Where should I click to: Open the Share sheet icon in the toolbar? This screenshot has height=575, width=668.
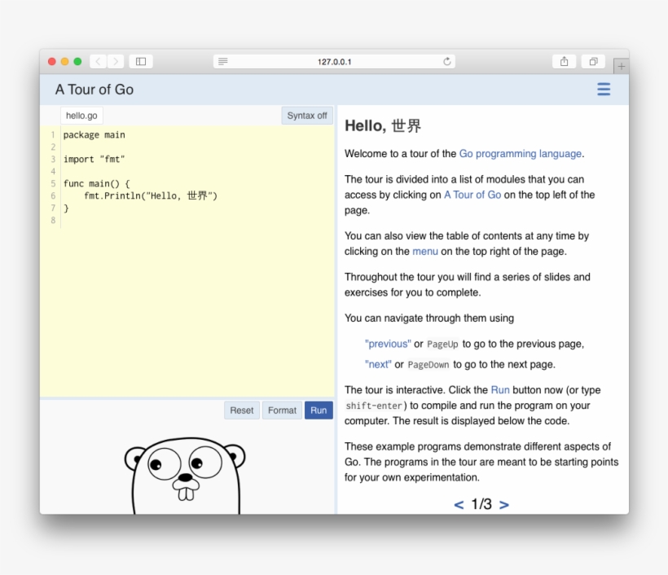[564, 62]
